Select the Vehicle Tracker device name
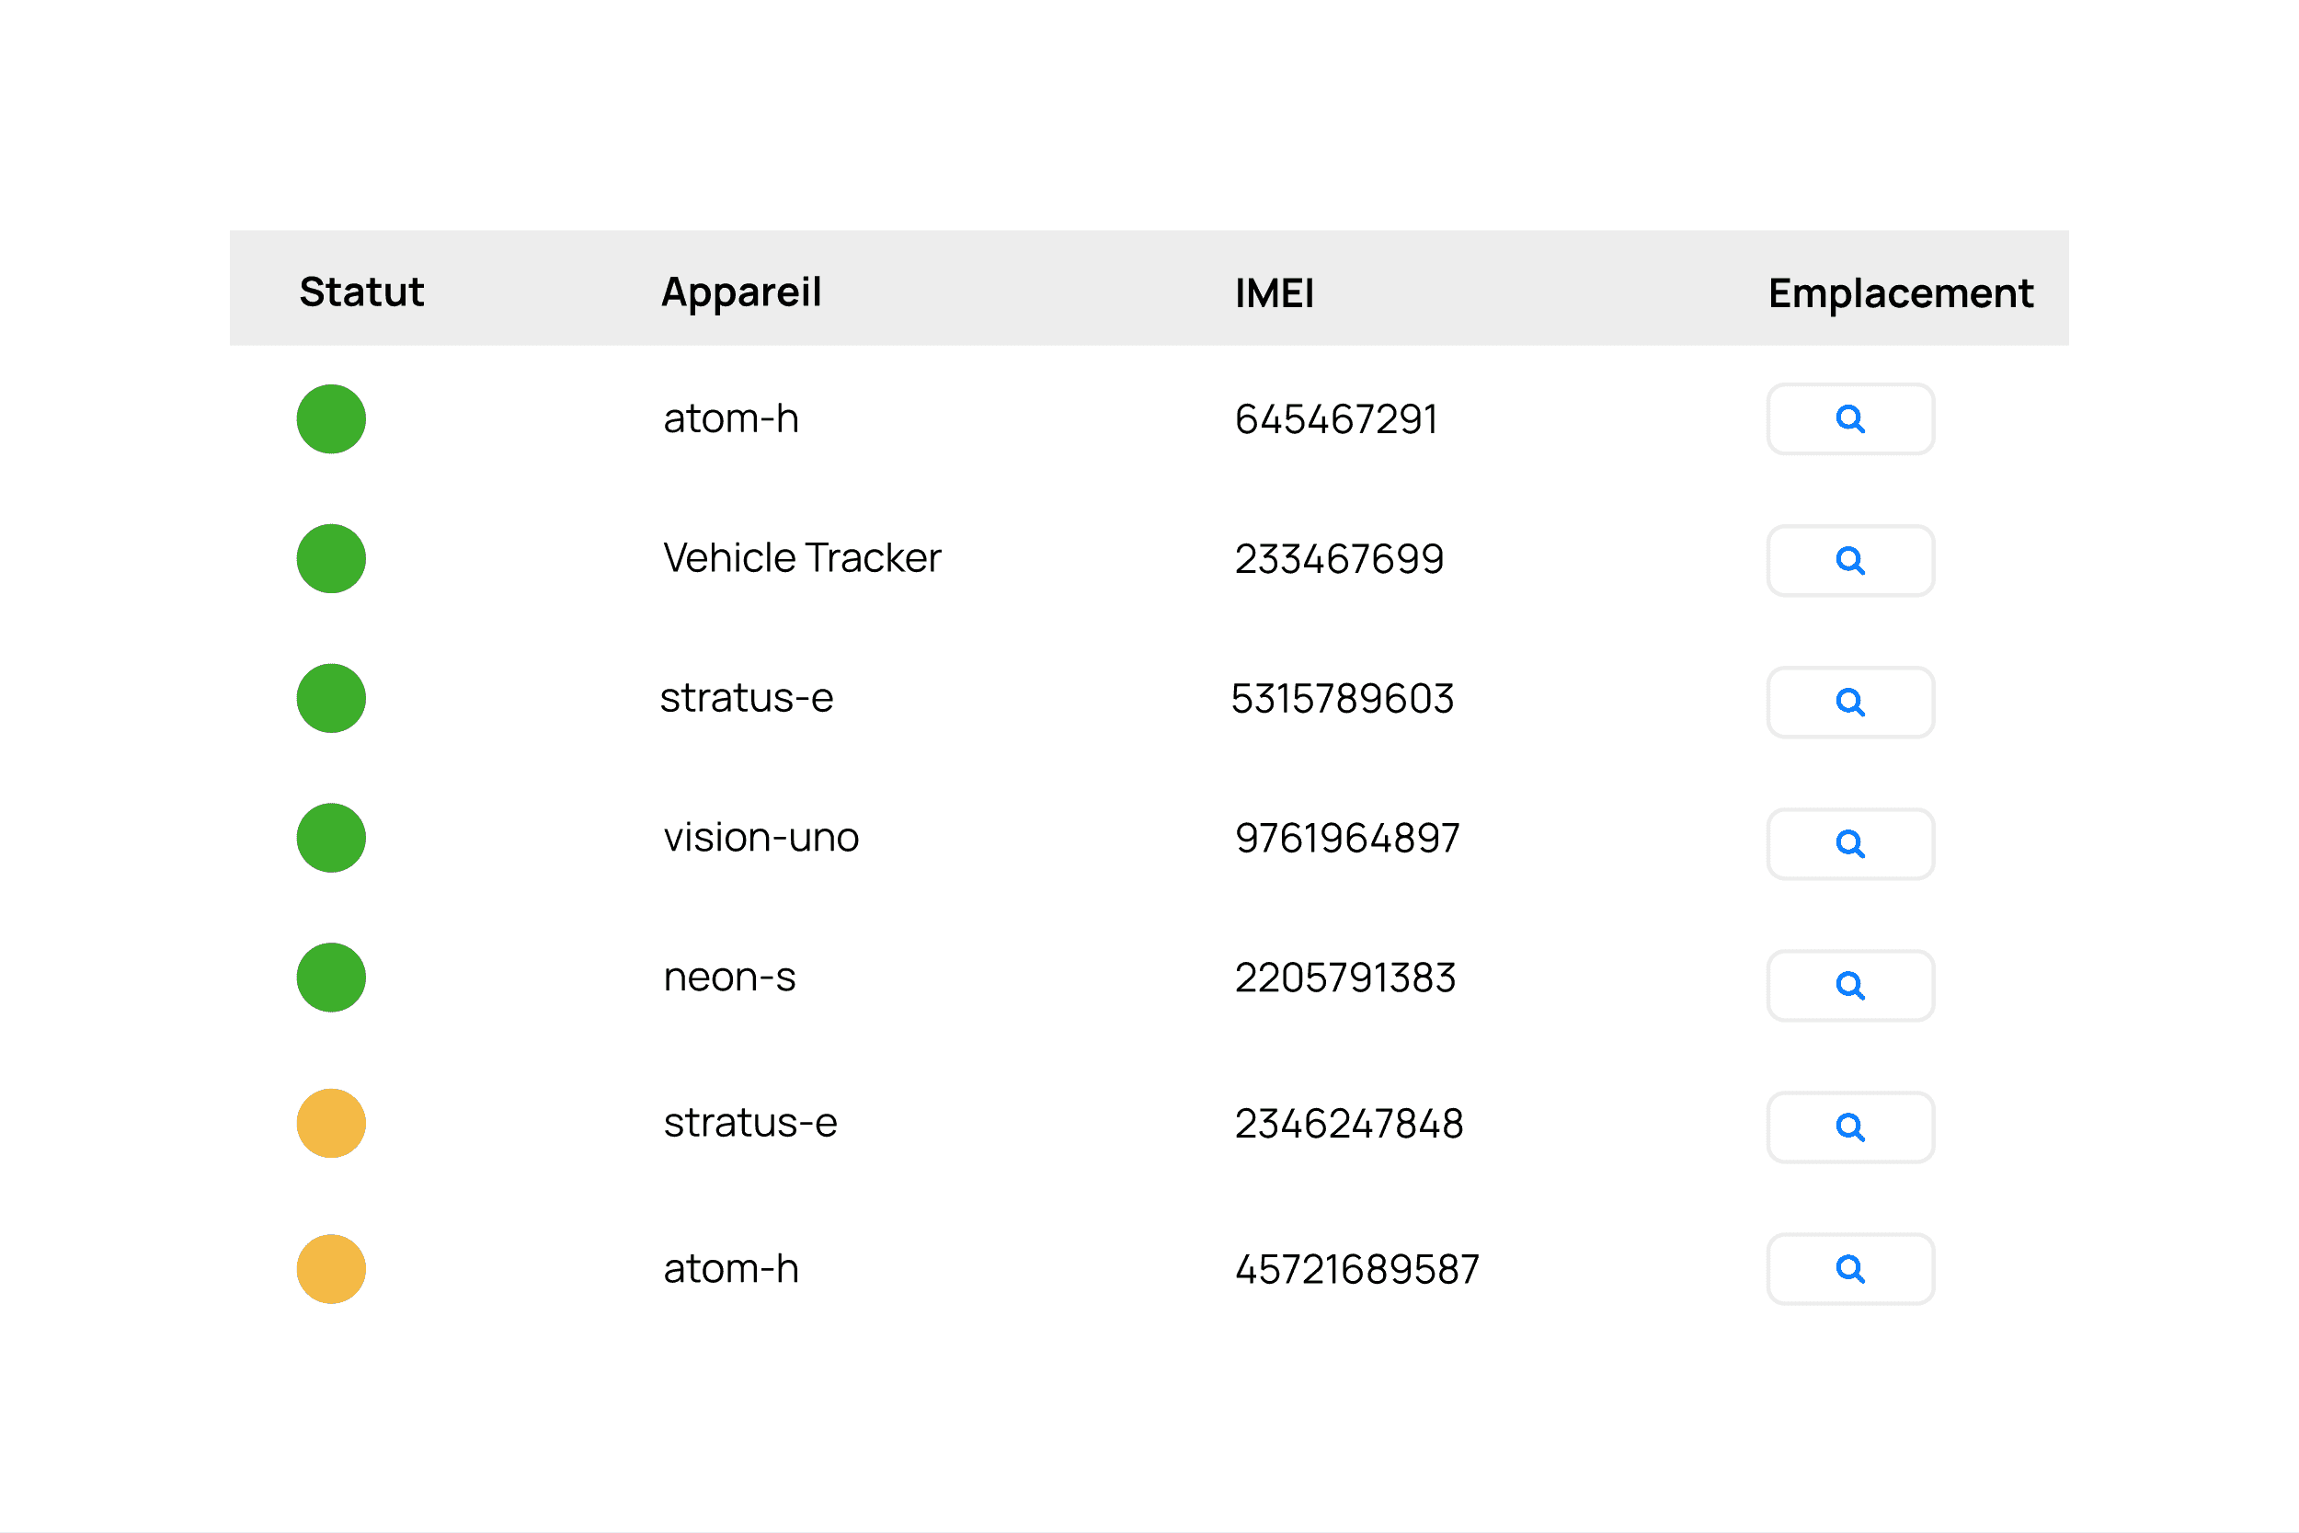Image resolution: width=2299 pixels, height=1533 pixels. point(802,558)
